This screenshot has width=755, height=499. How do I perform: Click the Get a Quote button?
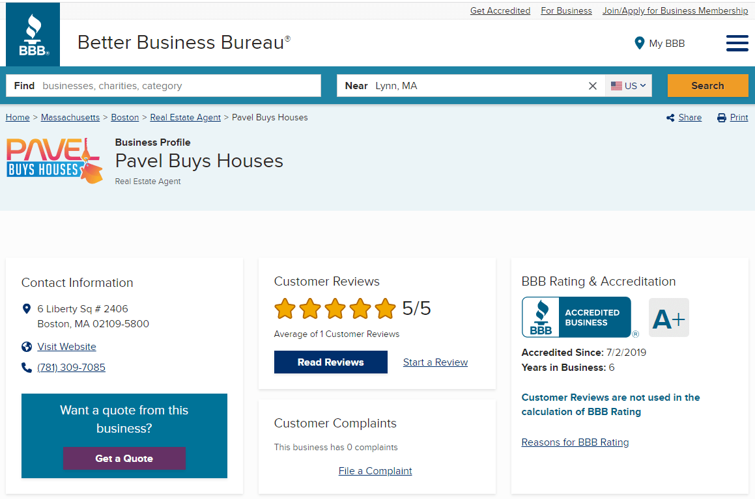click(124, 458)
